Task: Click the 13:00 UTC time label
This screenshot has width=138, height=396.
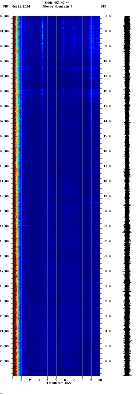Action: tap(108, 106)
